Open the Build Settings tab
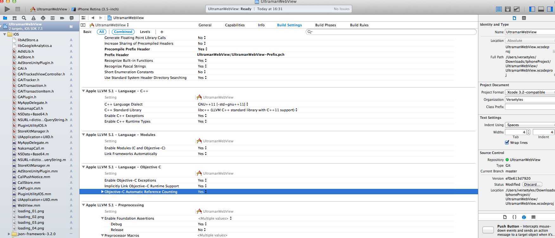555x238 pixels. click(289, 25)
